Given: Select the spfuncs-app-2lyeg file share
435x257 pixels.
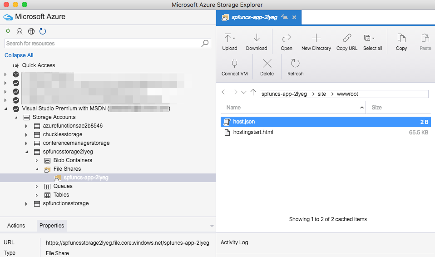Looking at the screenshot, I should pos(86,178).
